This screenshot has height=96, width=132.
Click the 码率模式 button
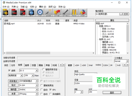(x=13, y=81)
